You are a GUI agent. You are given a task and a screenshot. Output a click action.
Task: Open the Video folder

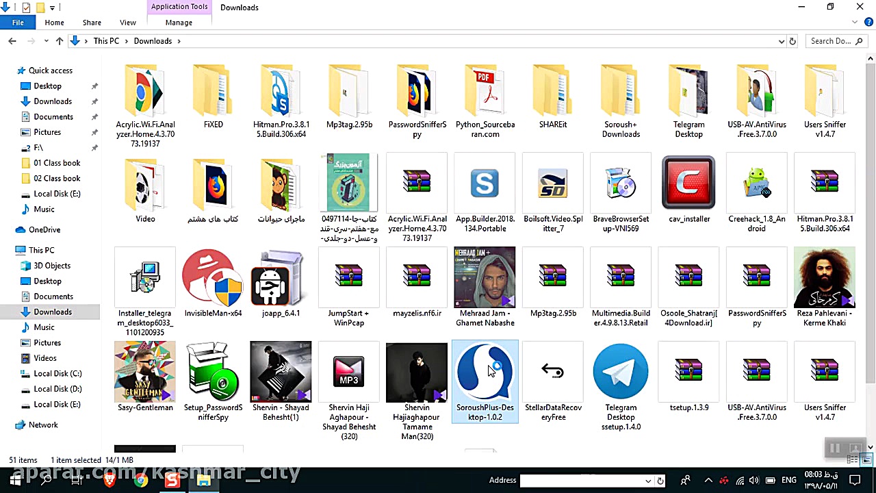click(x=145, y=191)
